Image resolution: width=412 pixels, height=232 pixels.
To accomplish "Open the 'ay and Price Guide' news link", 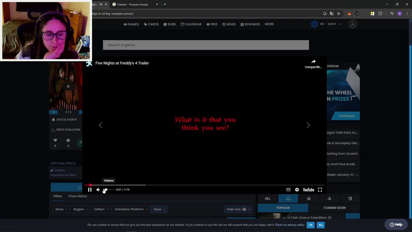I will click(x=341, y=164).
